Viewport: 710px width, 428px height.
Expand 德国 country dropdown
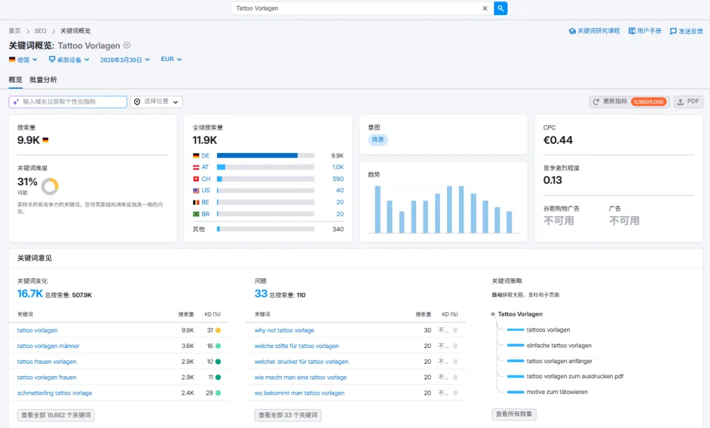click(x=23, y=60)
